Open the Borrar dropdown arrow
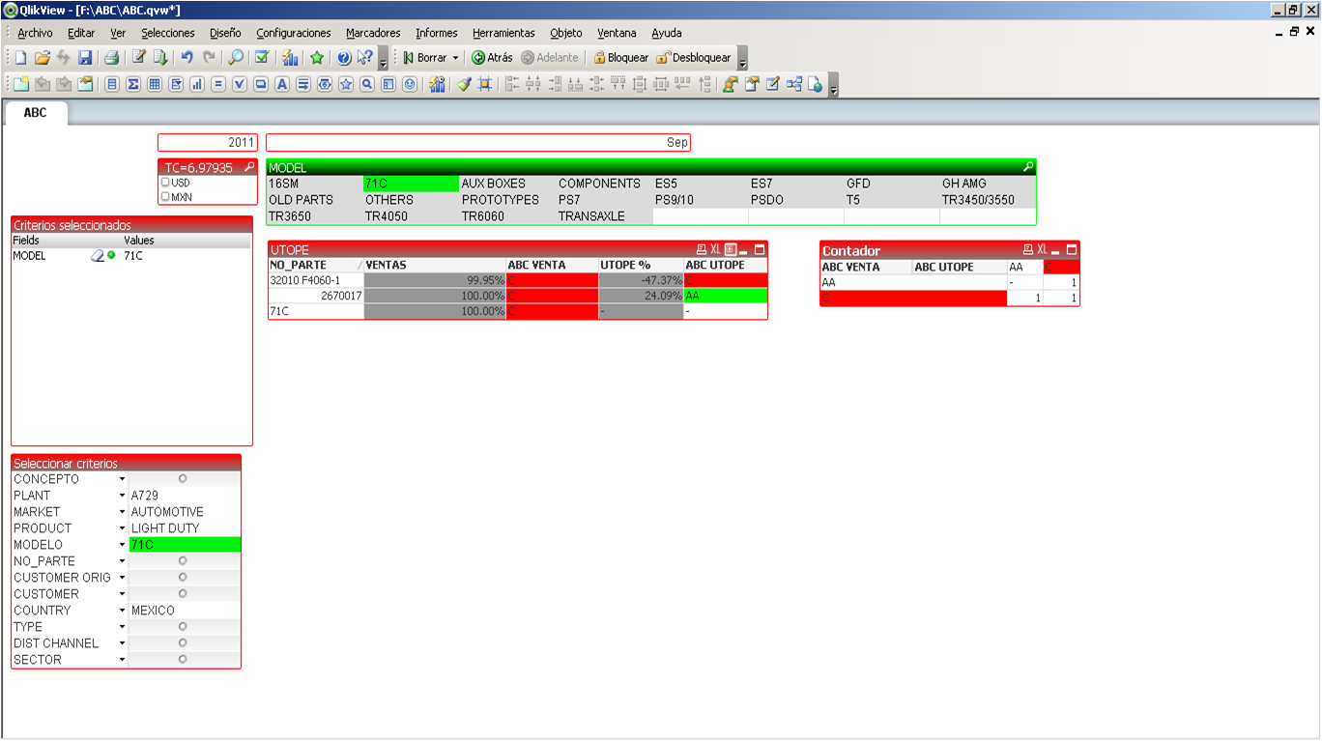 coord(455,58)
